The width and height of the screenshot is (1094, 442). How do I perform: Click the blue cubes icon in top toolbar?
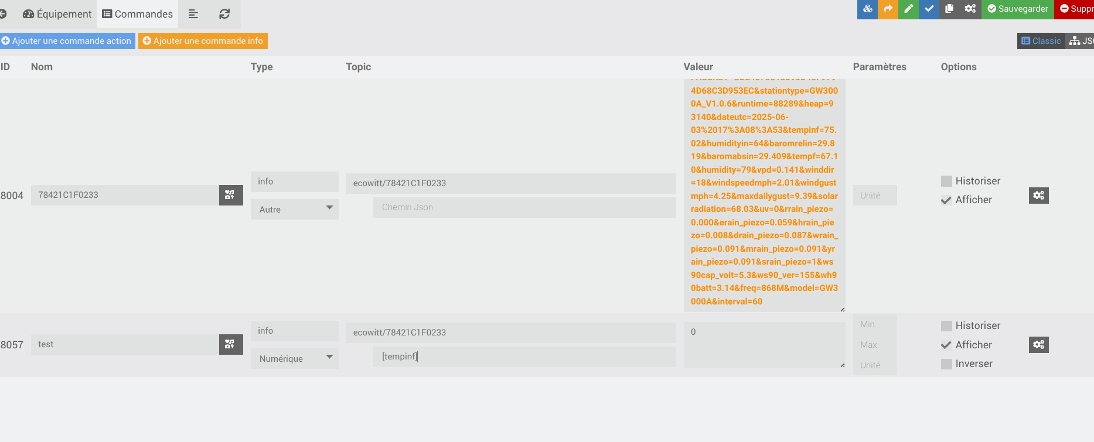point(867,9)
